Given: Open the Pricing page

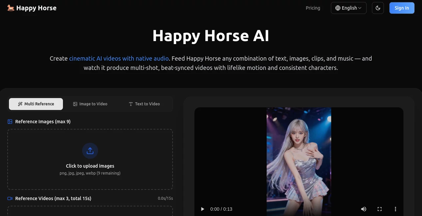Looking at the screenshot, I should (313, 8).
